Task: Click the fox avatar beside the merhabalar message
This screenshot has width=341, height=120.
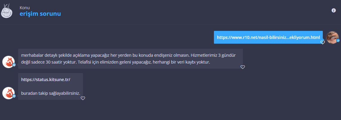Action: [8, 62]
